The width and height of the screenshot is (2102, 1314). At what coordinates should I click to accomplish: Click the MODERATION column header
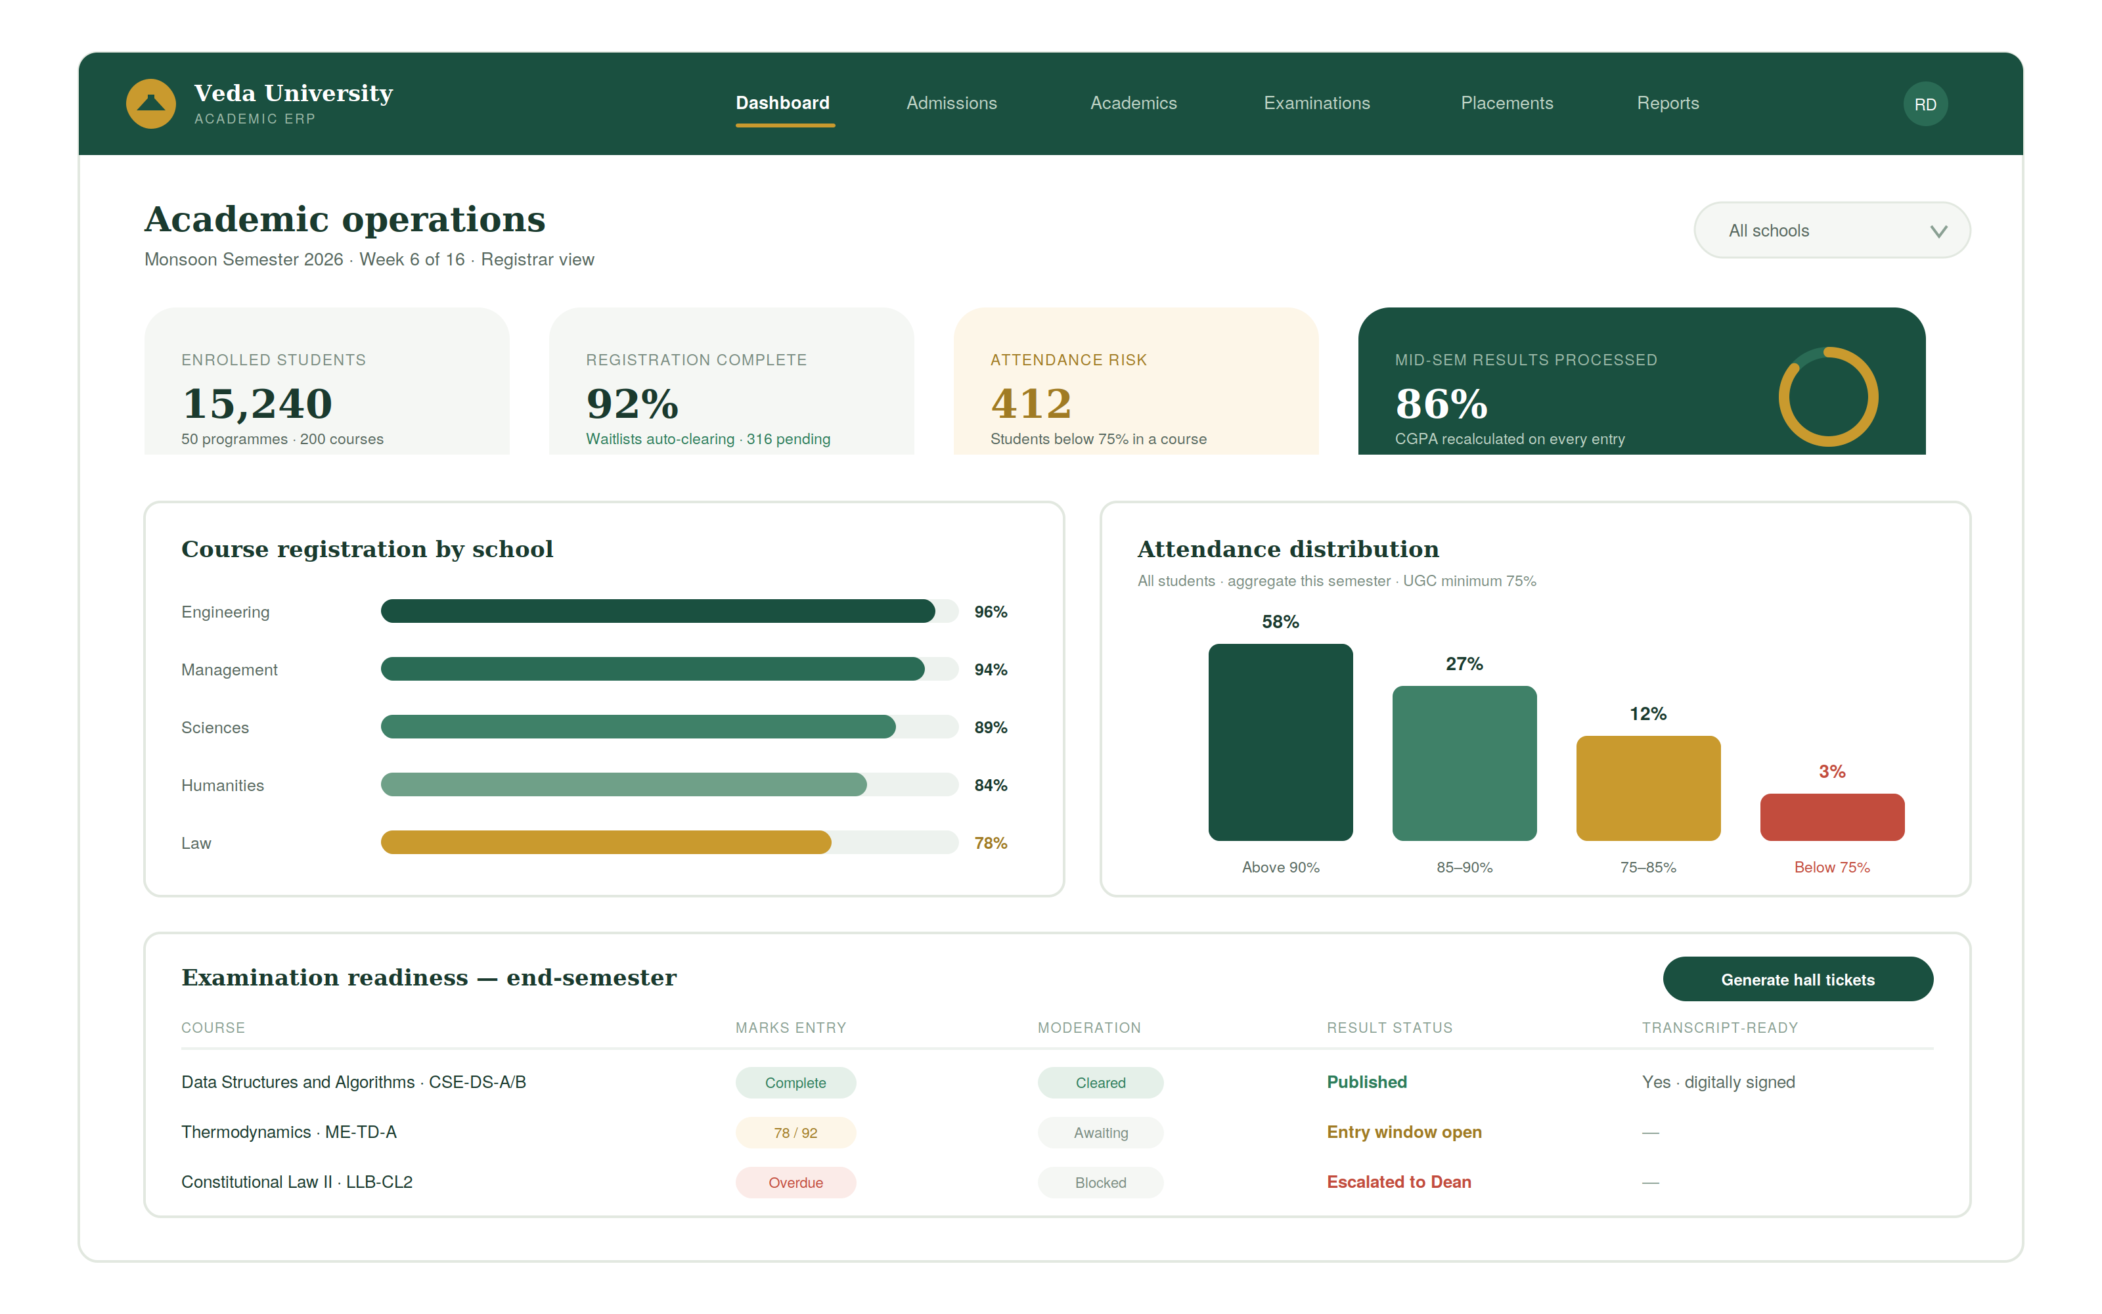click(x=1089, y=1027)
